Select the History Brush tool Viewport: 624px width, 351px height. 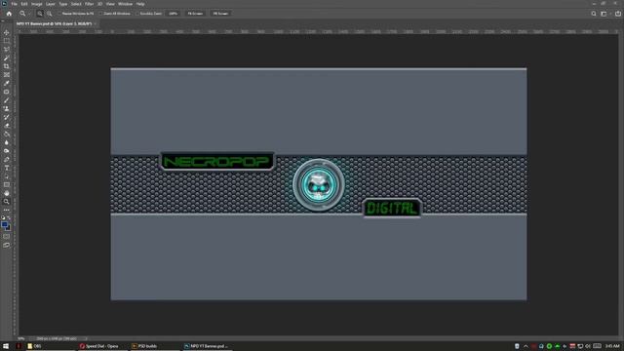(x=7, y=117)
